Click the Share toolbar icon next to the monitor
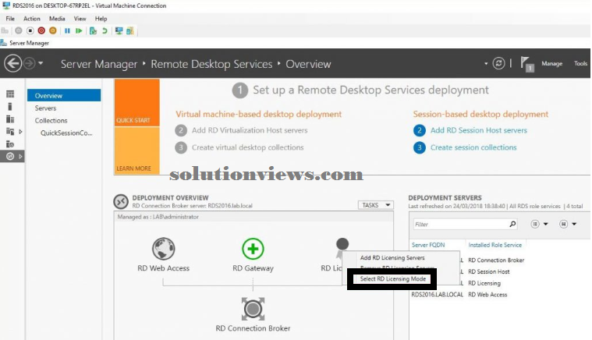 pyautogui.click(x=130, y=30)
